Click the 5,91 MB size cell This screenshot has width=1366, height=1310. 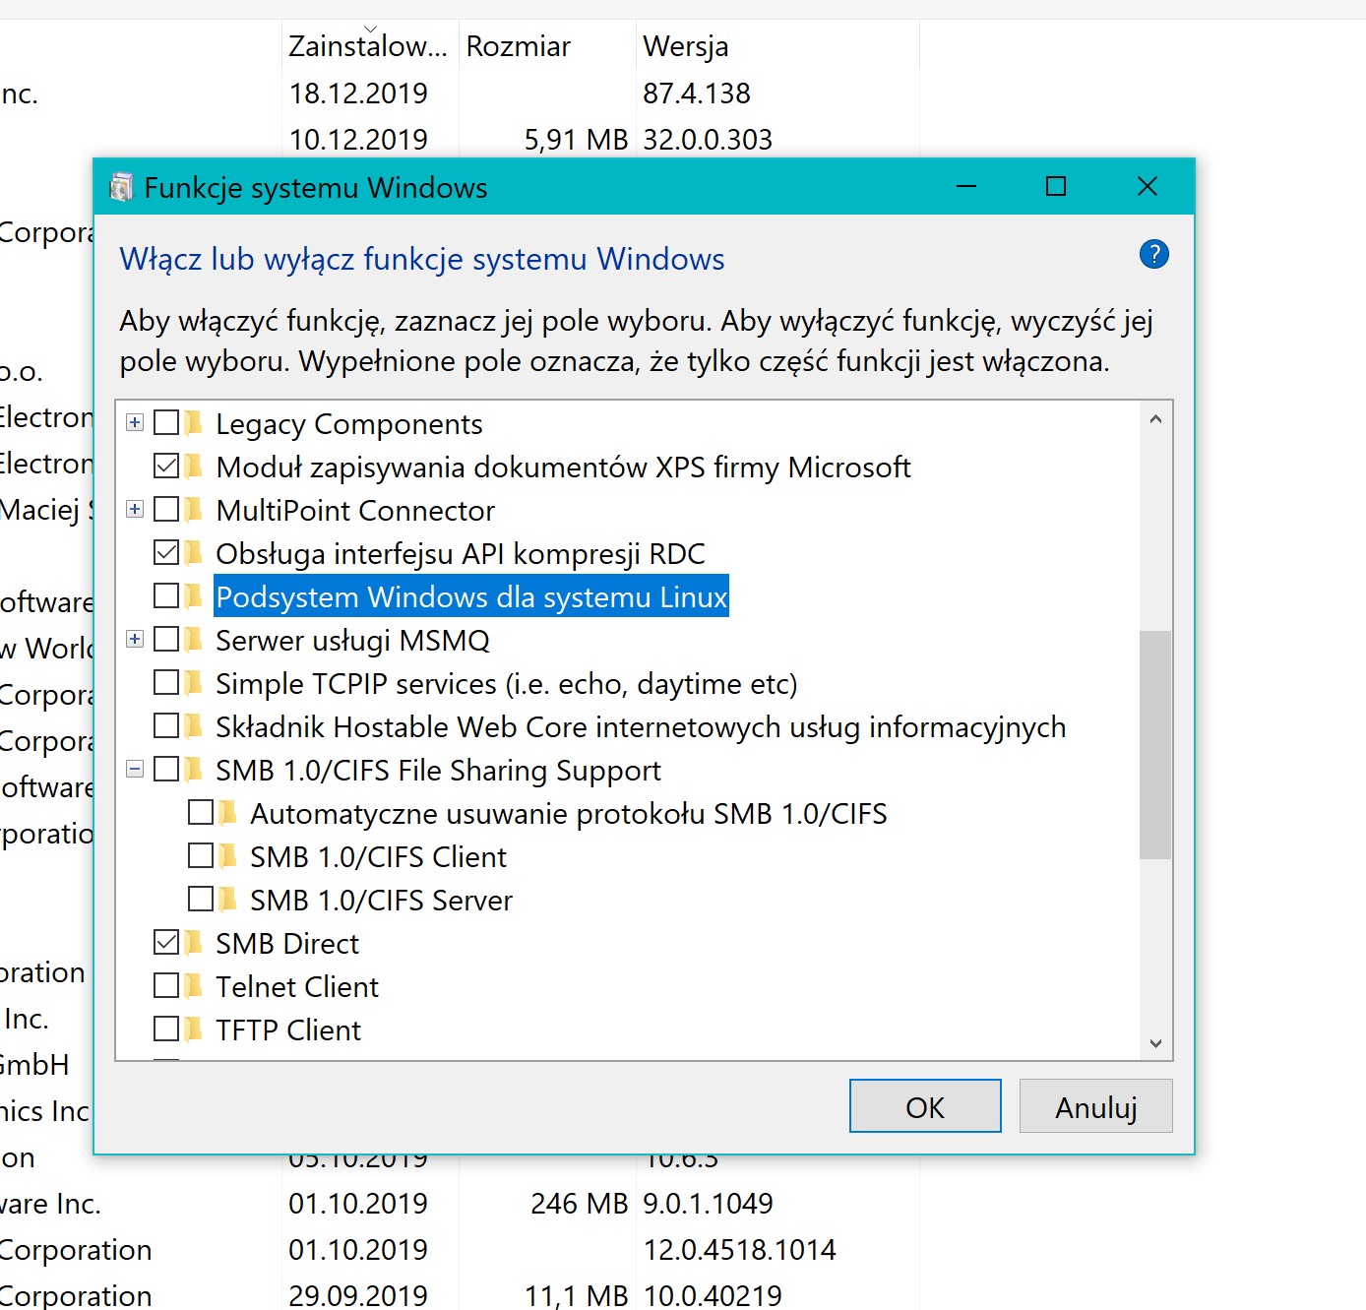coord(576,139)
